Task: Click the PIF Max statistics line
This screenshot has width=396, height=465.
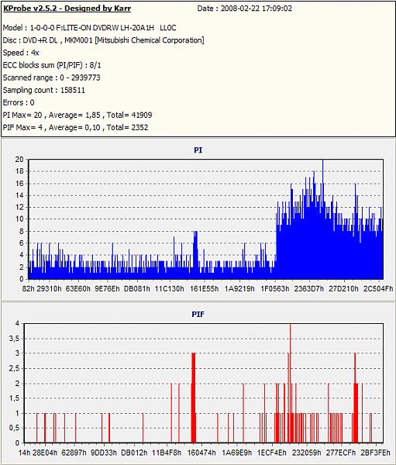Action: click(75, 128)
